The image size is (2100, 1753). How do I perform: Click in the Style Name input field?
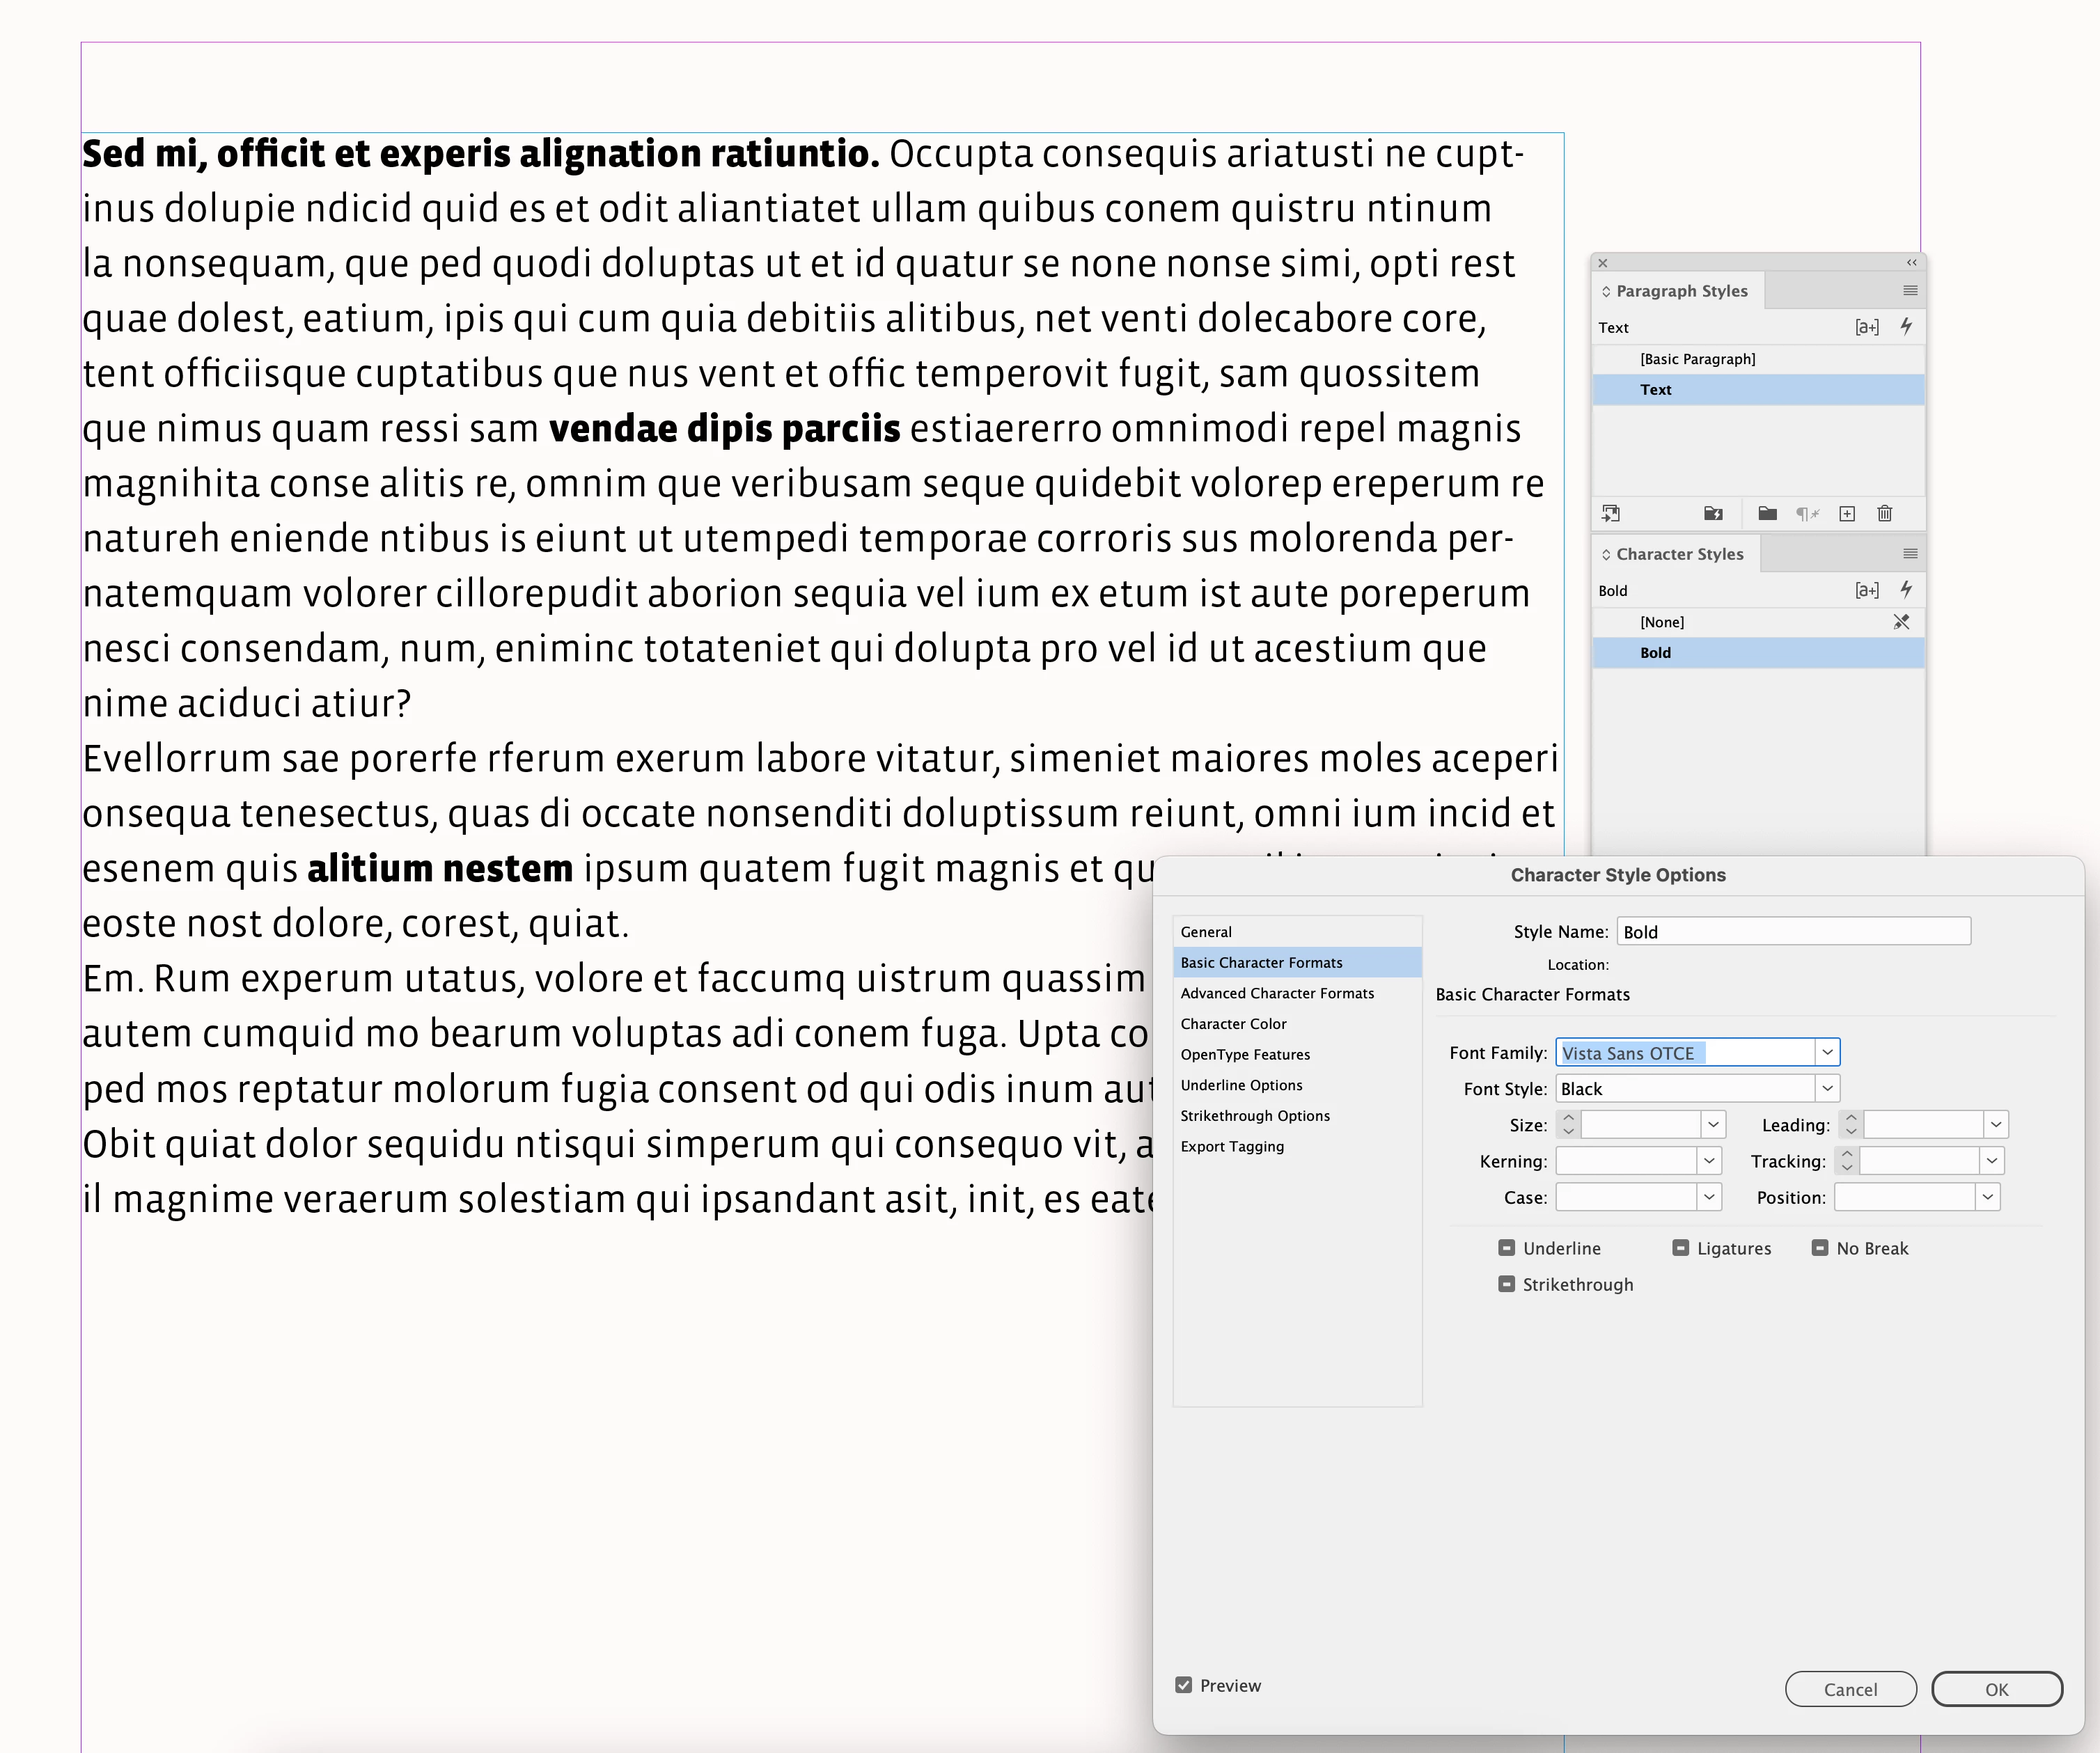1793,932
